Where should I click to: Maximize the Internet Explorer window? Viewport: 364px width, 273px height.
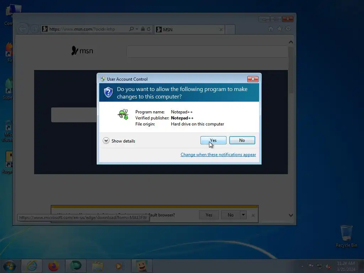click(276, 19)
